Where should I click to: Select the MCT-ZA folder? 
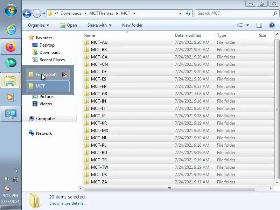(x=178, y=182)
